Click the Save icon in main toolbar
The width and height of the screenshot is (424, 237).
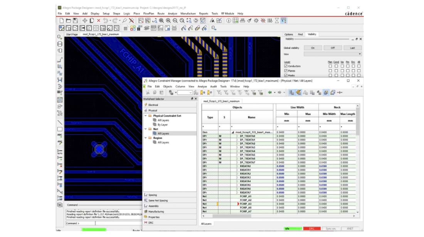(x=75, y=20)
